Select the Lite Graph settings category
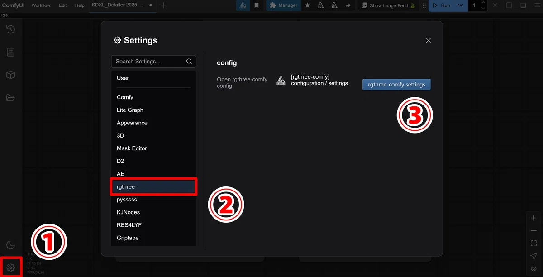Screen dimensions: 543x277 [153, 110]
